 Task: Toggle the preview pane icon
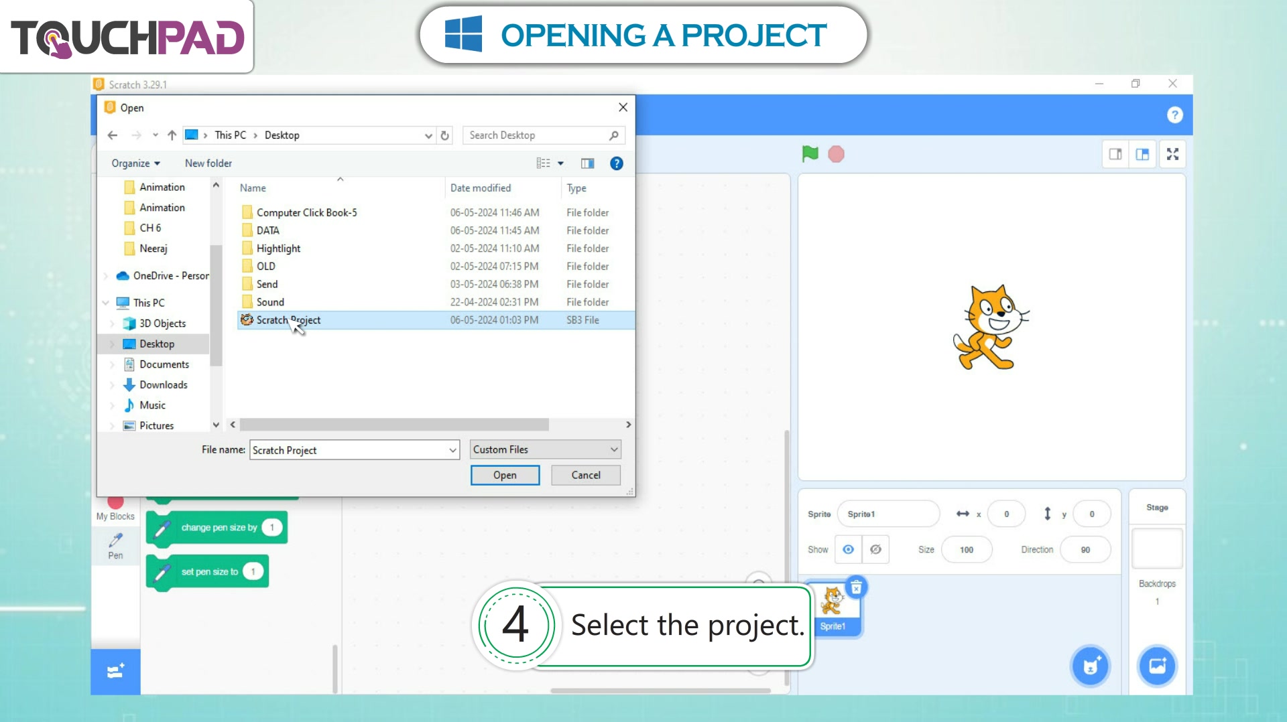[x=587, y=163]
